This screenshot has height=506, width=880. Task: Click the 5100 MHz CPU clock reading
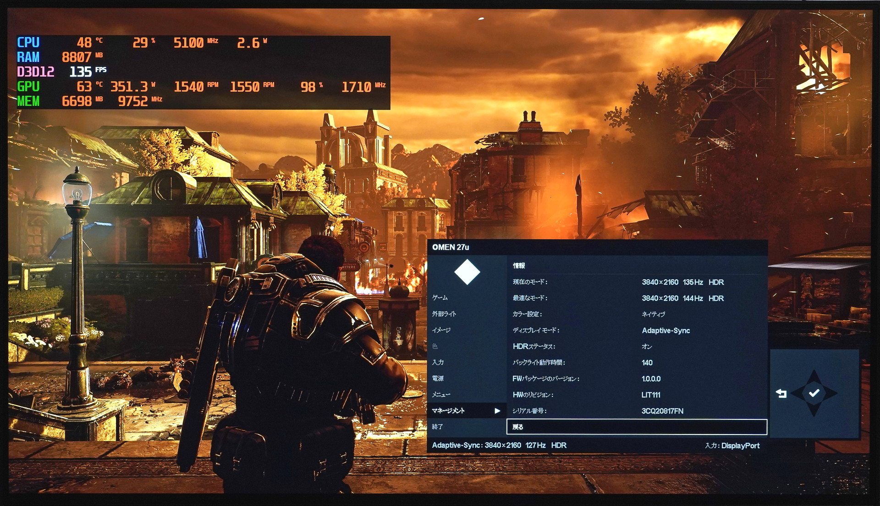tap(196, 43)
